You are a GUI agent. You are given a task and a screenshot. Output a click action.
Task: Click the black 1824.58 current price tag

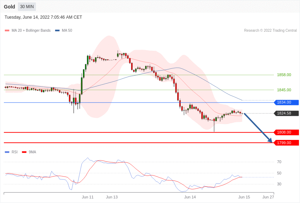pyautogui.click(x=286, y=113)
